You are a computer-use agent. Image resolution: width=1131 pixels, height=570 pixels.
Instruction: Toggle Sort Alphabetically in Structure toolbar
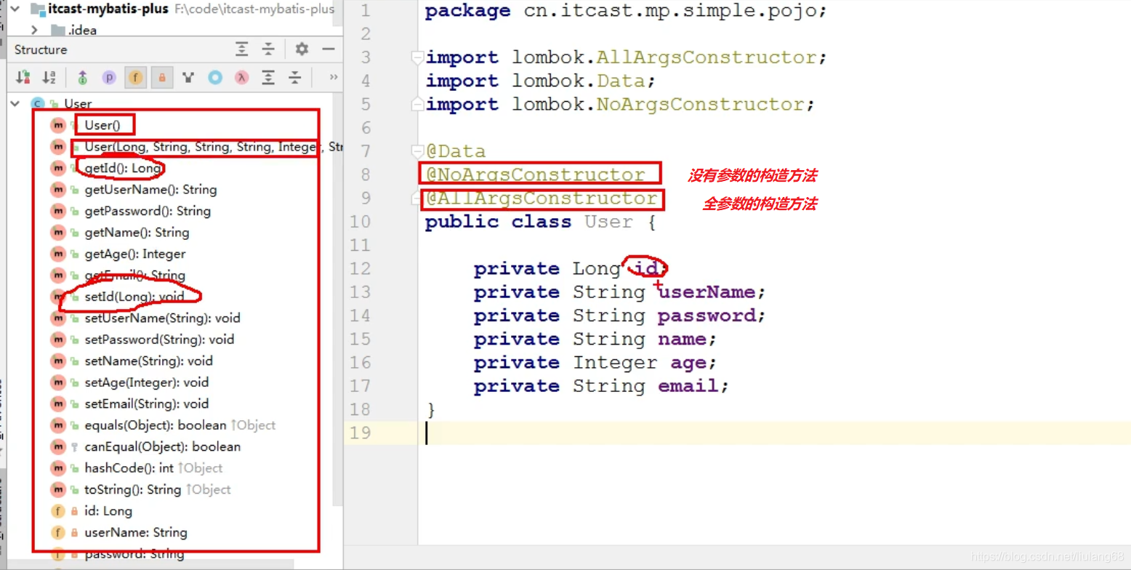[x=49, y=77]
